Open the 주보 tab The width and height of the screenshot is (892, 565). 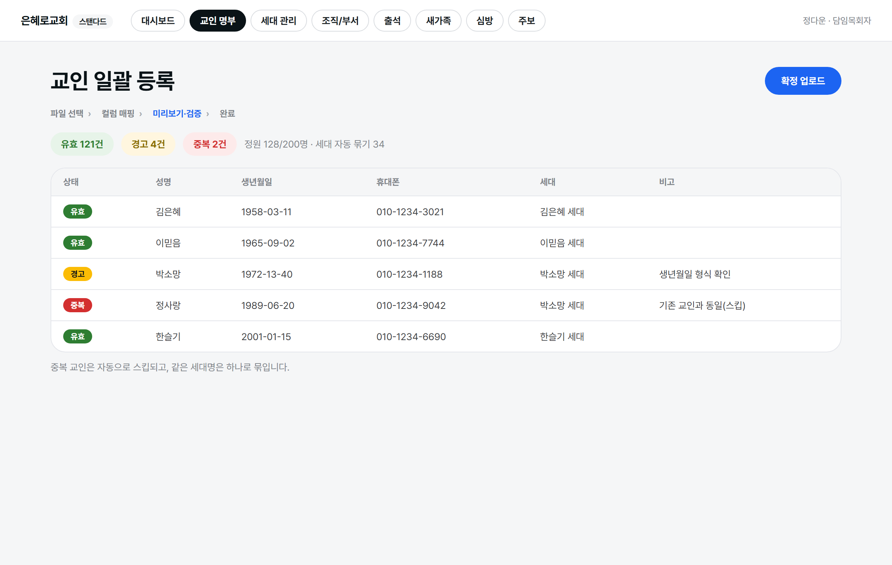(527, 21)
